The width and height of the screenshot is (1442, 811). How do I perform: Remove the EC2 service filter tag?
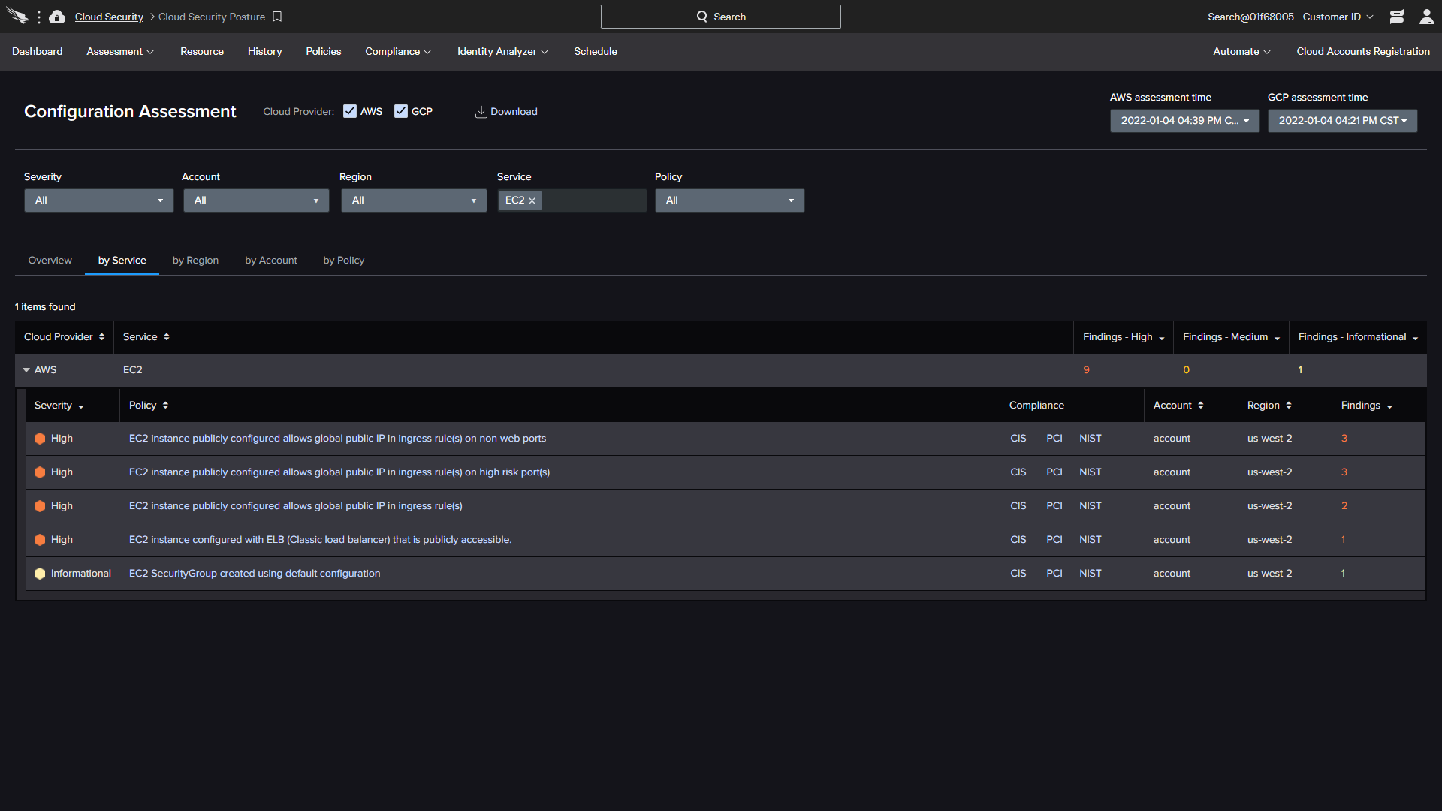click(532, 200)
